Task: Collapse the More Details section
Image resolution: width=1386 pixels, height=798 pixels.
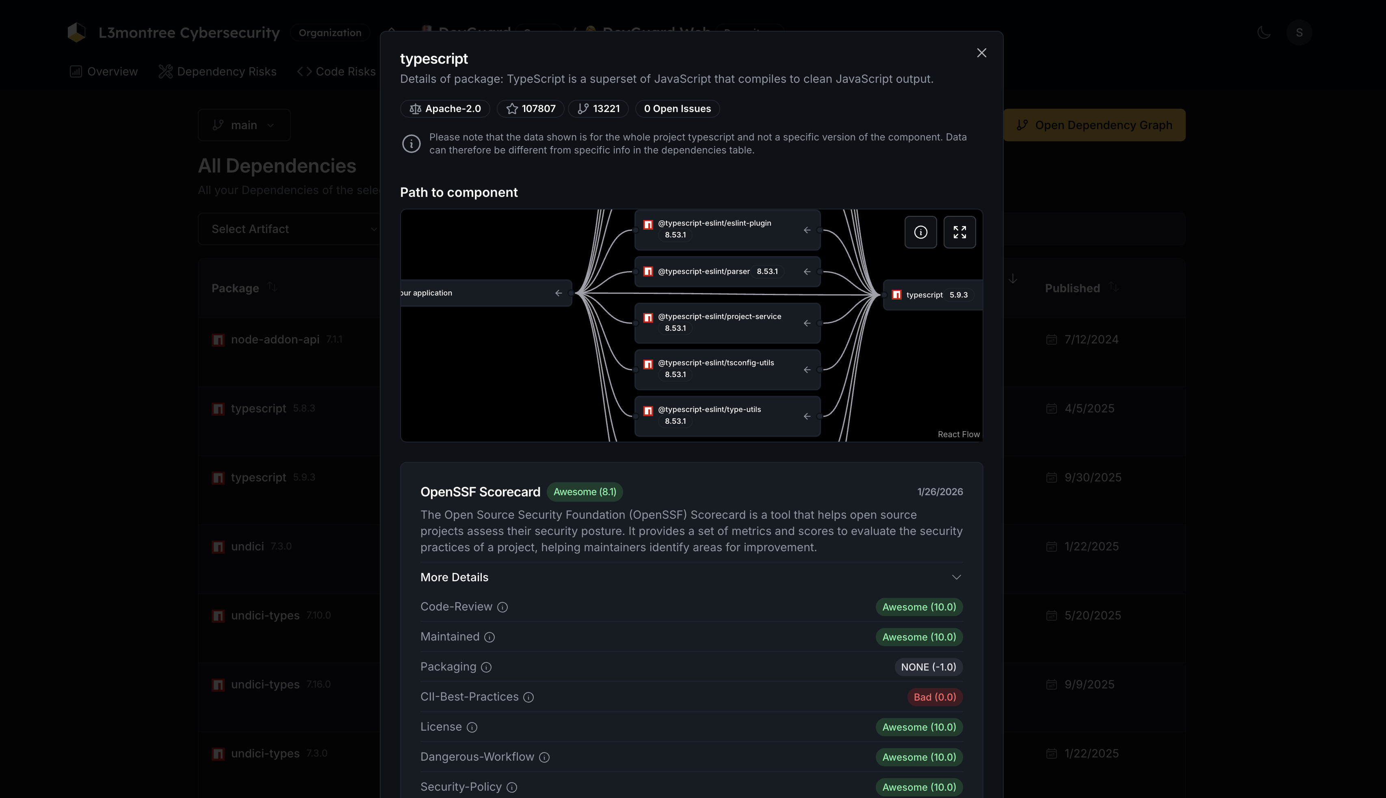Action: (x=957, y=576)
